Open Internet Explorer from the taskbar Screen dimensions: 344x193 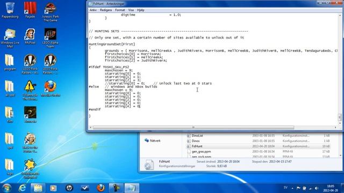coord(22,188)
